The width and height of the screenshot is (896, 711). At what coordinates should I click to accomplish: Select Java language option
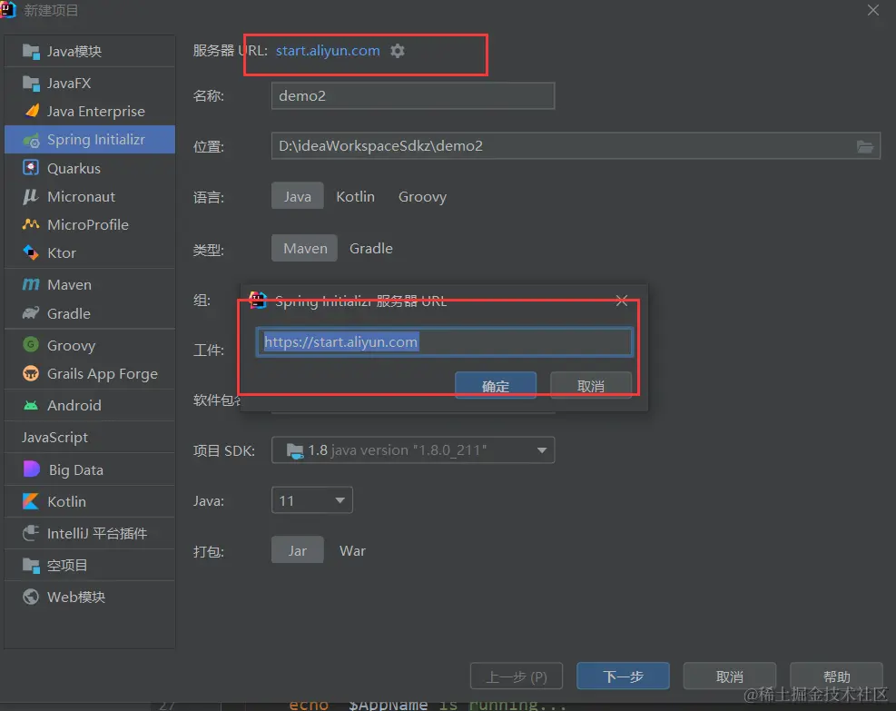[298, 196]
